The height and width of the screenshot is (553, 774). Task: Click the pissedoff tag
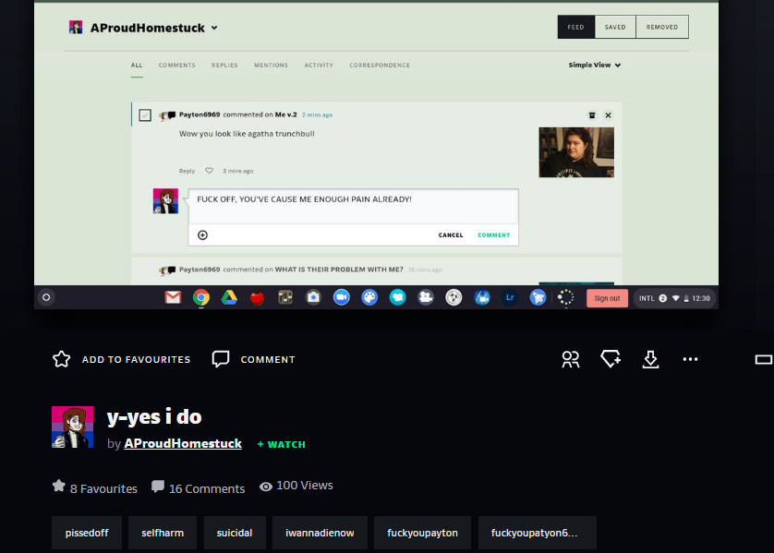(x=87, y=533)
